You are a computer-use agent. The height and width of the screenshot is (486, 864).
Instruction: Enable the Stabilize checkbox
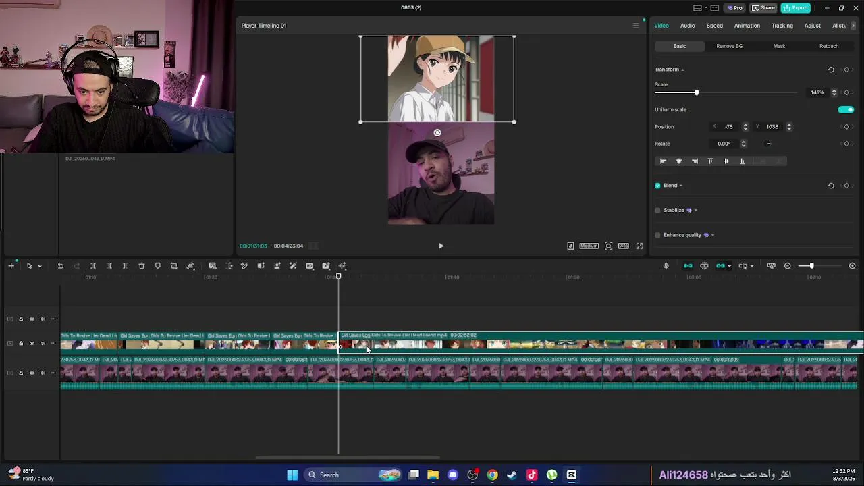657,210
